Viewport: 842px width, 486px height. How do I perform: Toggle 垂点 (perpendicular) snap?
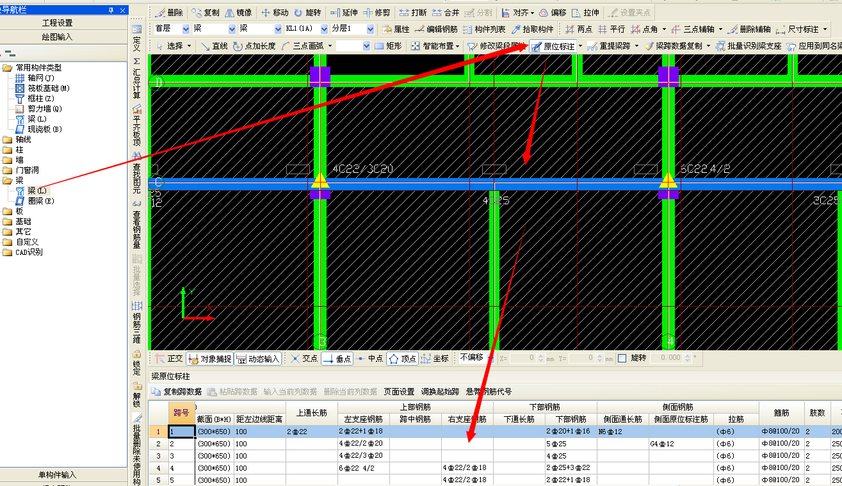click(x=337, y=359)
